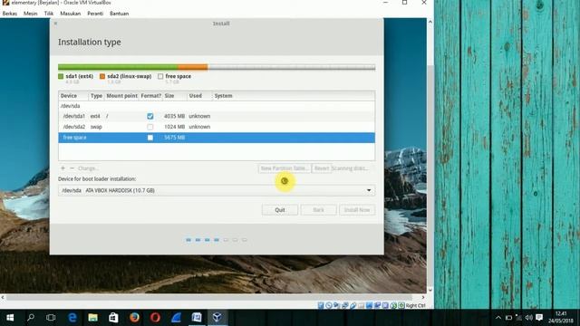This screenshot has width=580, height=326.
Task: Check the Format checkbox for /dev/sda2
Action: point(150,127)
